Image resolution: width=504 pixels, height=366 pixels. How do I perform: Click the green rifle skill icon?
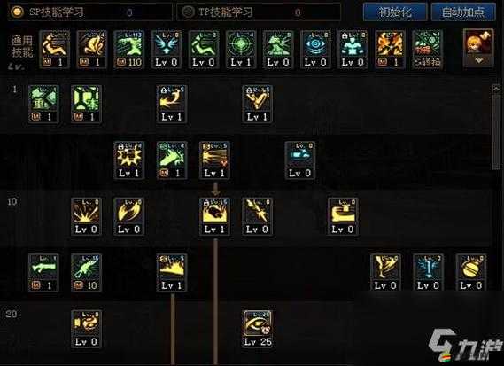pos(43,272)
